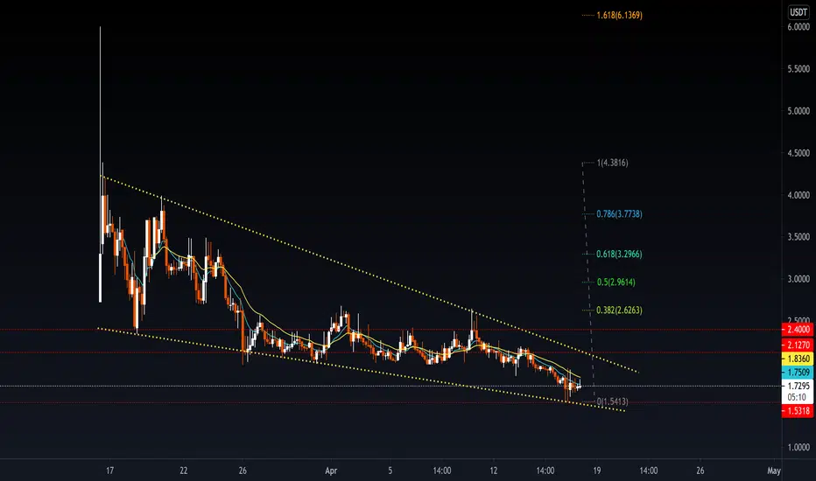This screenshot has height=481, width=816.
Task: Click the 05:10 countdown timer label
Action: click(798, 397)
